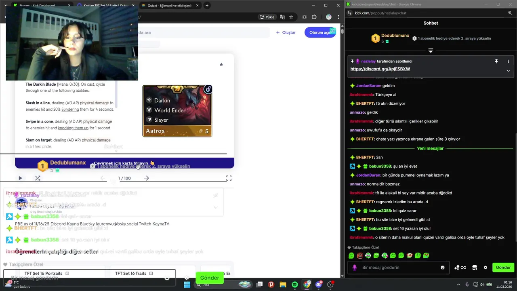Screen dimensions: 517x291
Task: Open pinned message three-dot options
Action: click(508, 61)
